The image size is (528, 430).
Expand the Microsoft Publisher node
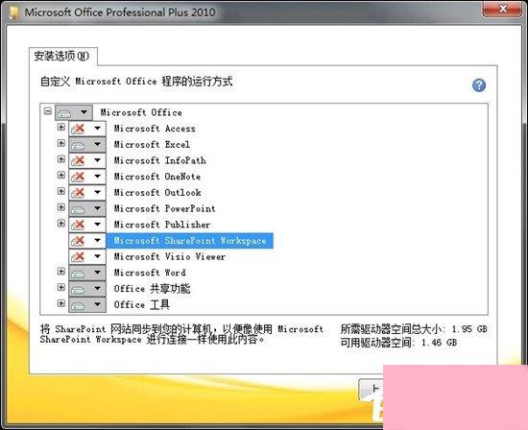coord(60,223)
